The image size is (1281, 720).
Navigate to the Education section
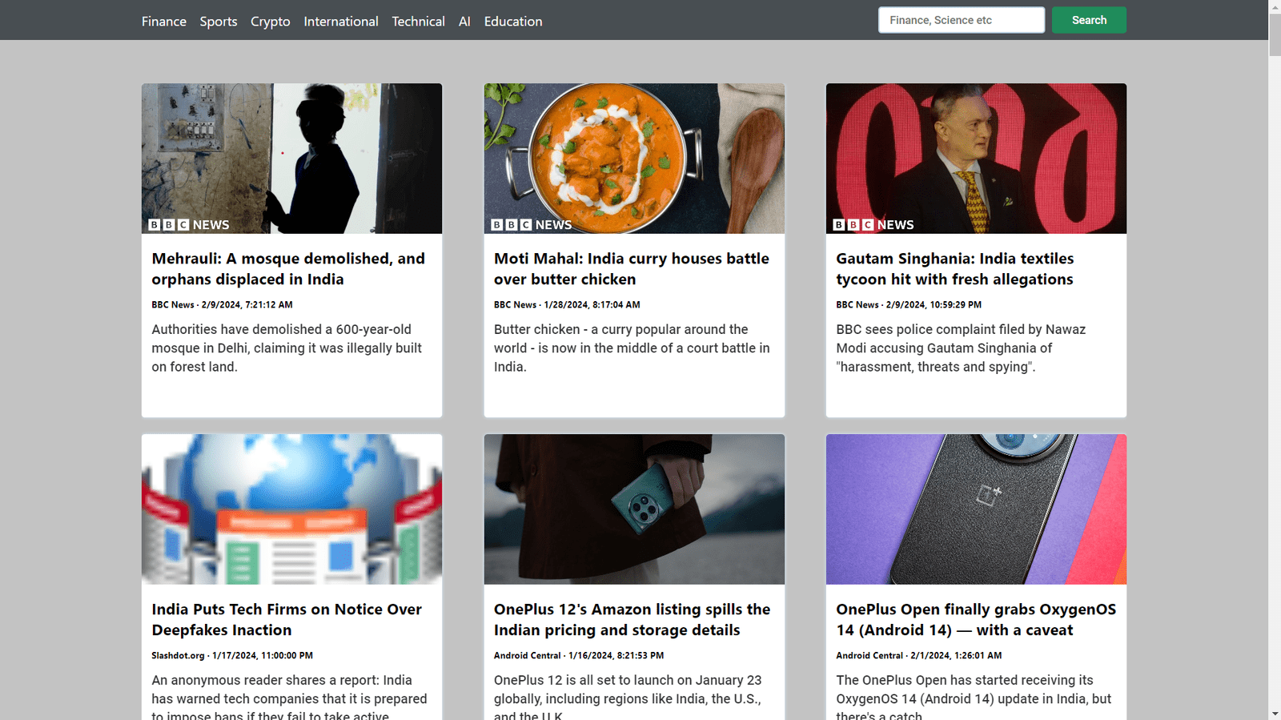pos(512,22)
